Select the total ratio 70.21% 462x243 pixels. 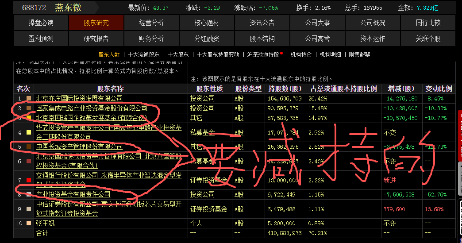318,233
